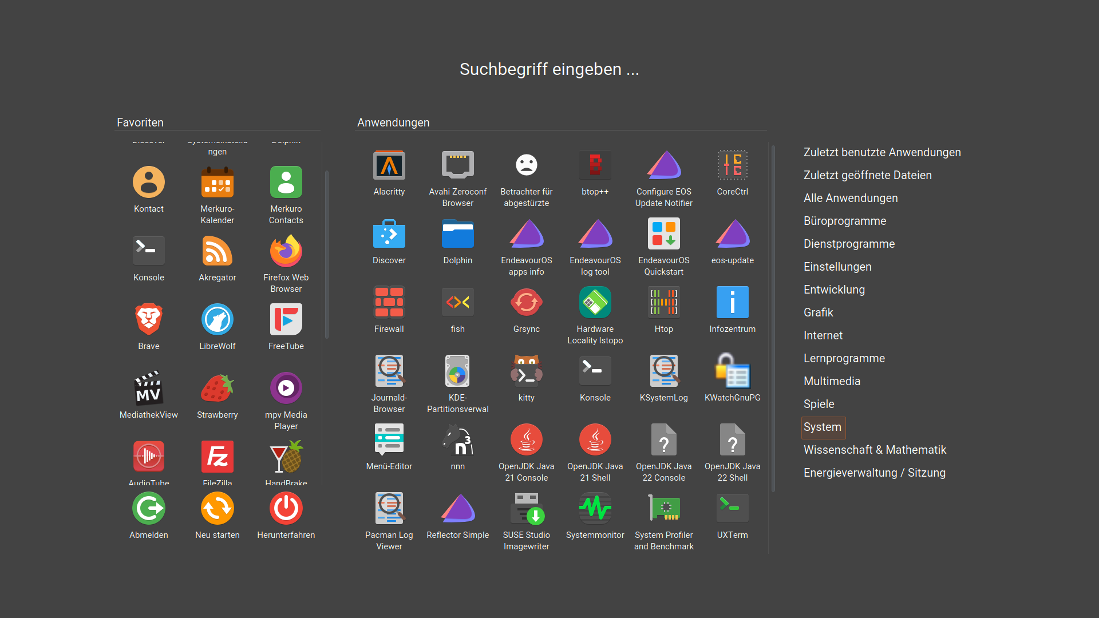Image resolution: width=1099 pixels, height=618 pixels.
Task: Open Systemmonitor application
Action: (595, 509)
